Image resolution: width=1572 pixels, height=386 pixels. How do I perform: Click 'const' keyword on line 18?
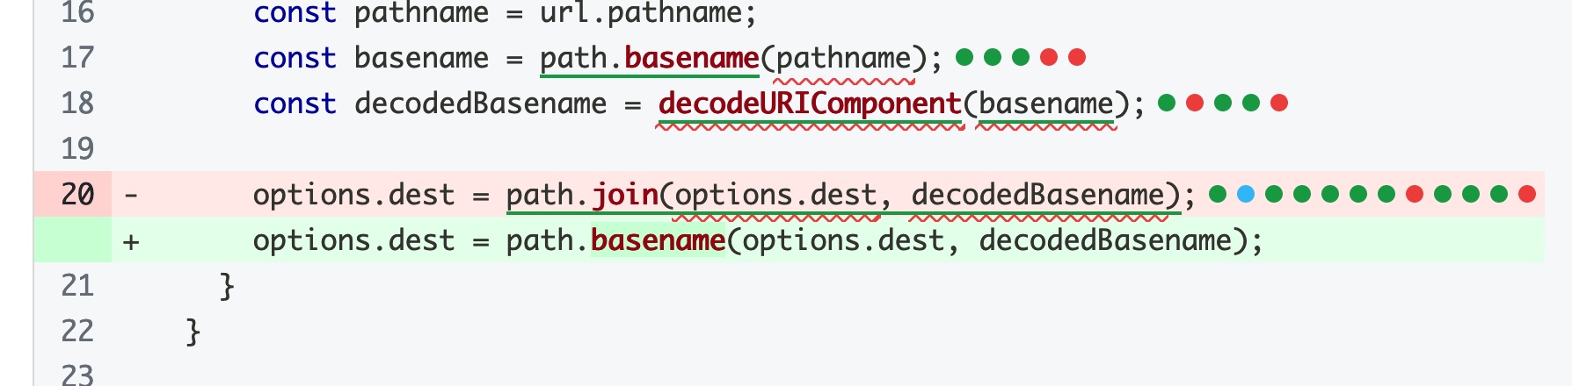coord(295,103)
